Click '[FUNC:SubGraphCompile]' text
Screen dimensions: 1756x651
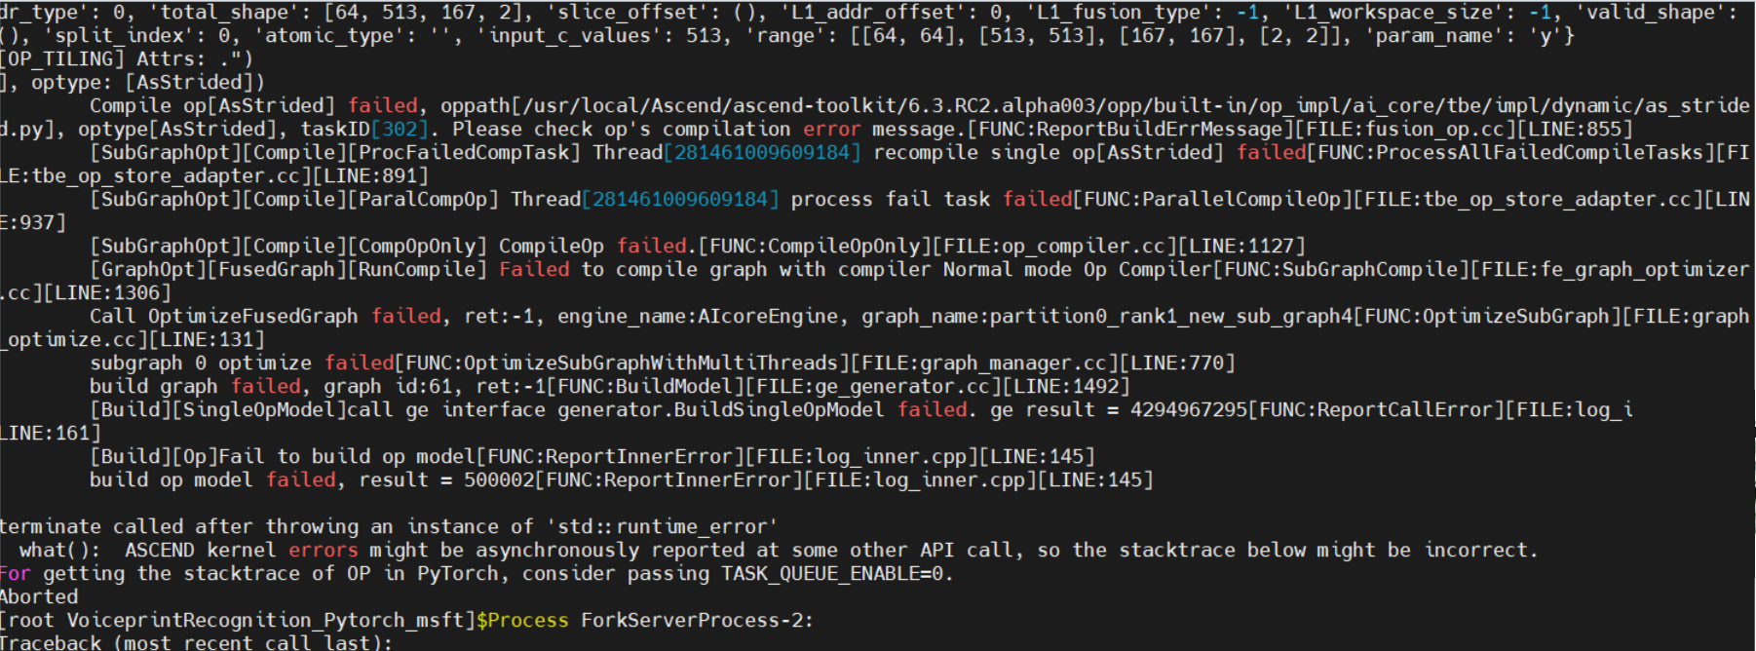tap(1342, 270)
